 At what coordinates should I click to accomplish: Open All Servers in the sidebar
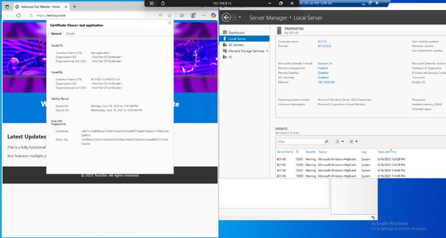click(x=237, y=45)
